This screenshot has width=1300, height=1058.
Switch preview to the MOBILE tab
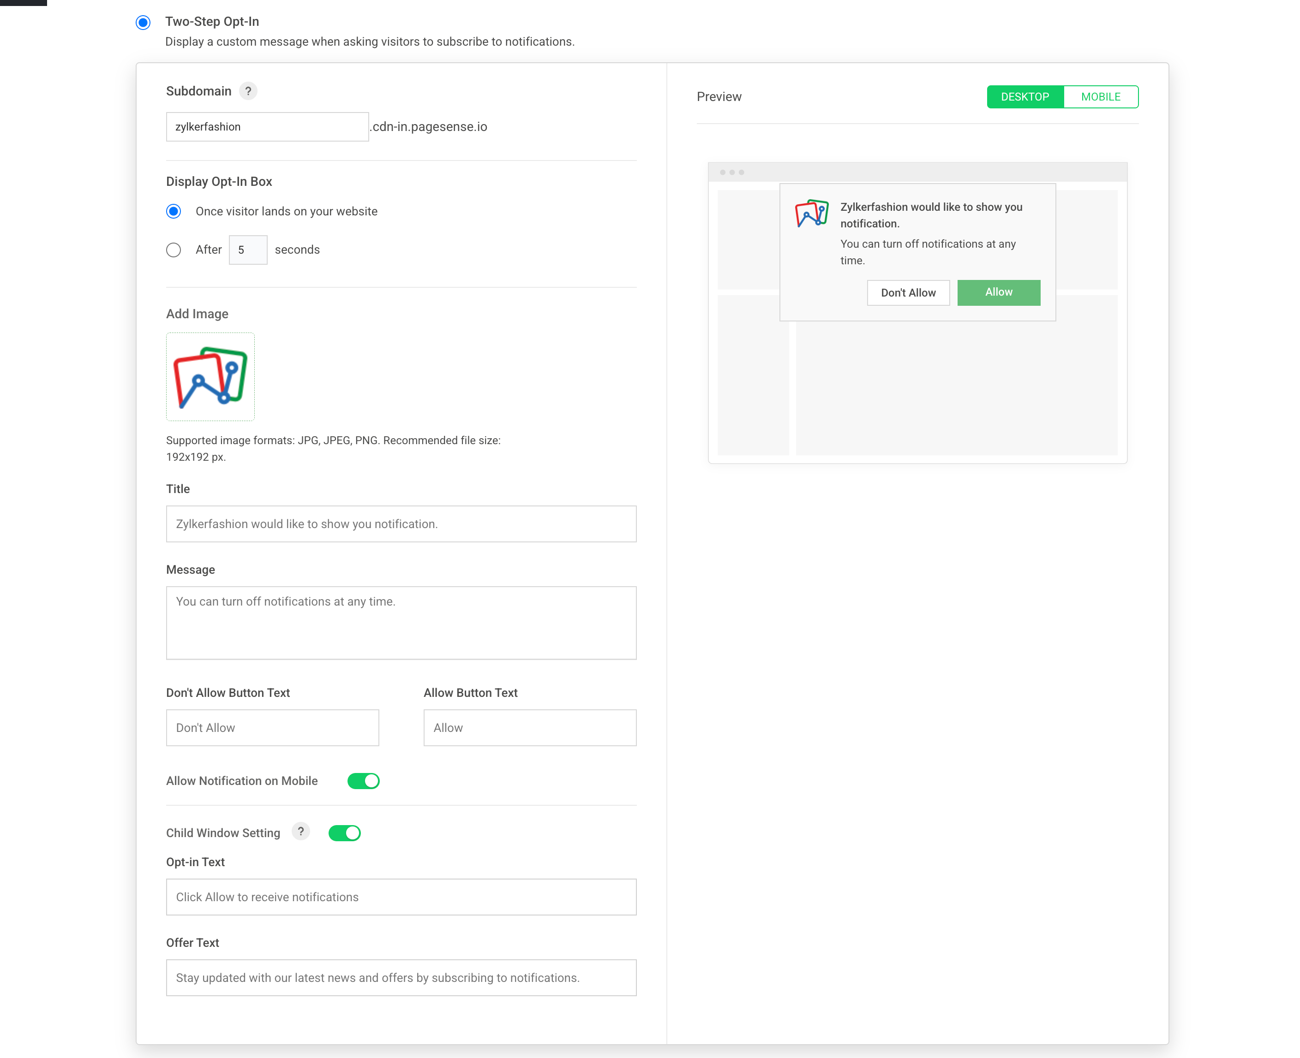click(x=1100, y=97)
